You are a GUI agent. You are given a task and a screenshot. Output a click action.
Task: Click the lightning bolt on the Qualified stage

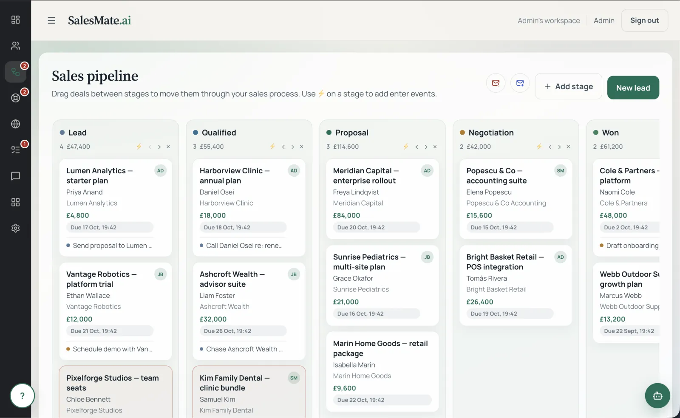tap(272, 147)
